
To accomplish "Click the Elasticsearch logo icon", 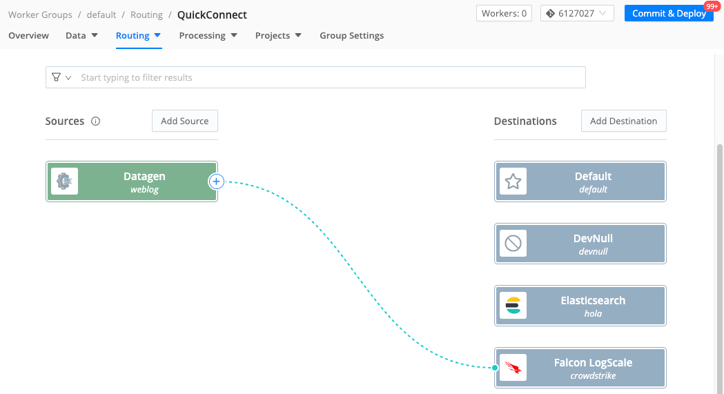I will pos(513,306).
